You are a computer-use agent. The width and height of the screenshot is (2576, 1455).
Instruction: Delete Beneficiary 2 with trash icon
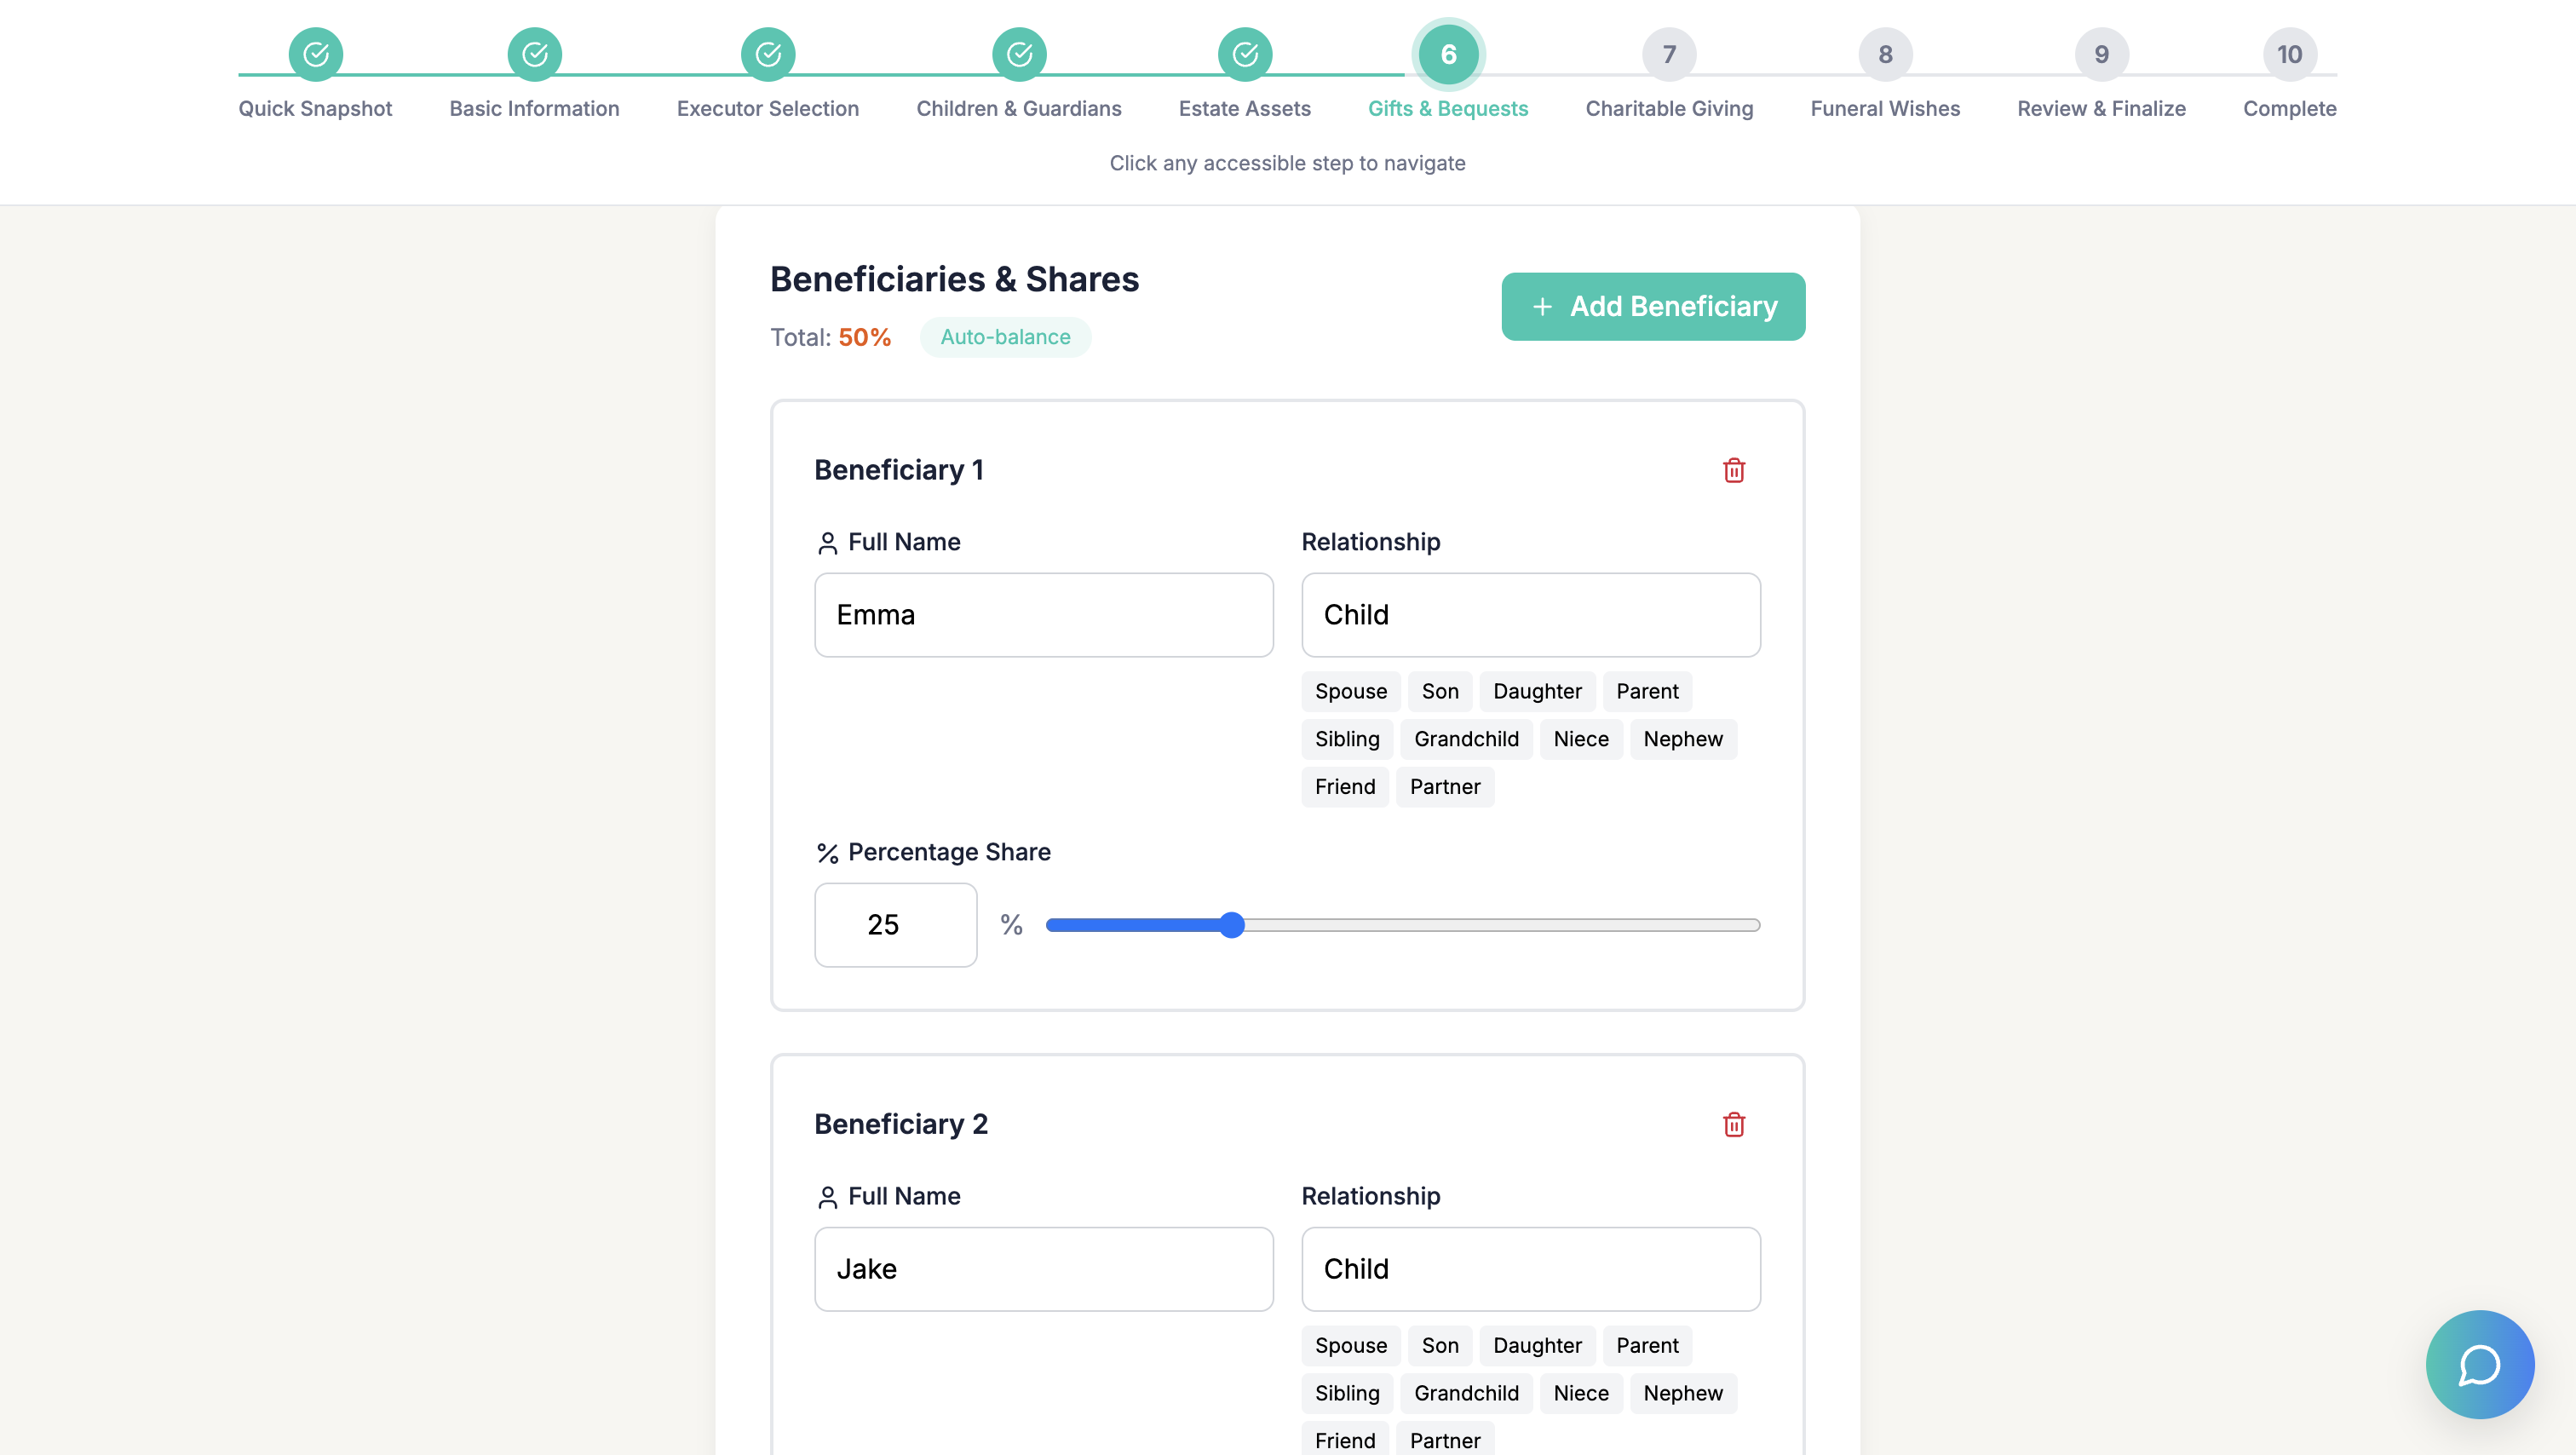click(x=1733, y=1124)
